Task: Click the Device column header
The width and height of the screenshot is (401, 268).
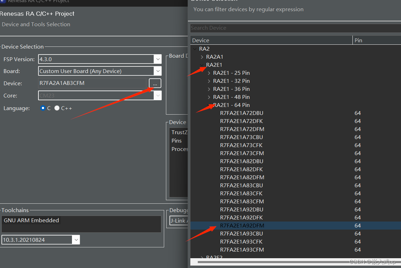Action: click(271, 40)
